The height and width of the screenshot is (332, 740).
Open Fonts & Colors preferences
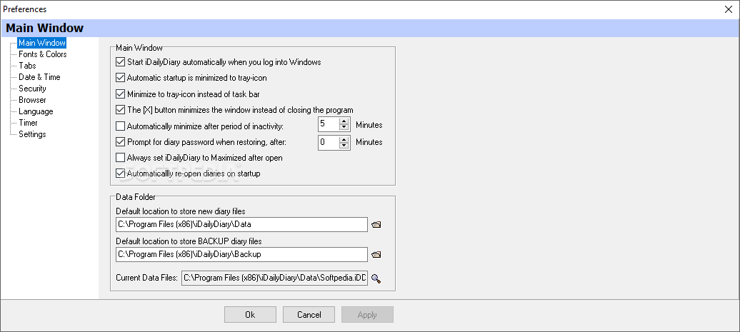pos(42,54)
